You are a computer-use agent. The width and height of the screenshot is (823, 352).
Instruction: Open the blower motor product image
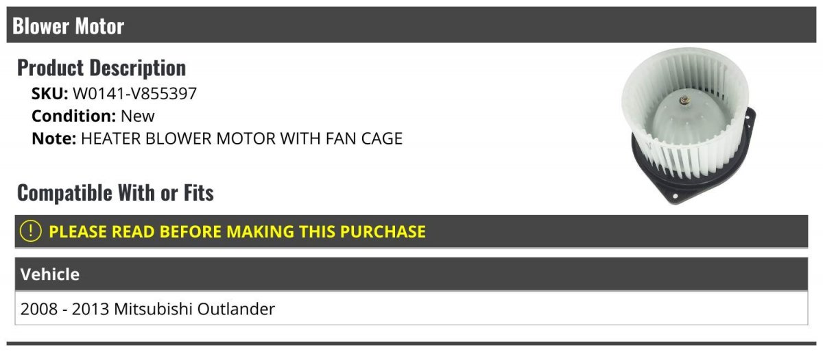point(688,127)
